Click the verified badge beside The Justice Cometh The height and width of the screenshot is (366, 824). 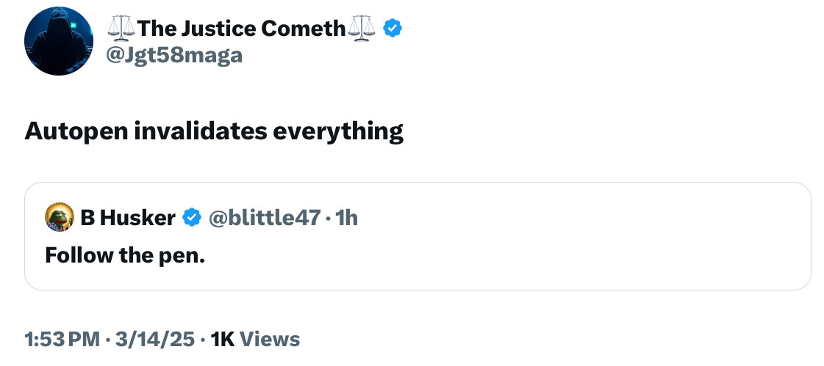pos(393,28)
